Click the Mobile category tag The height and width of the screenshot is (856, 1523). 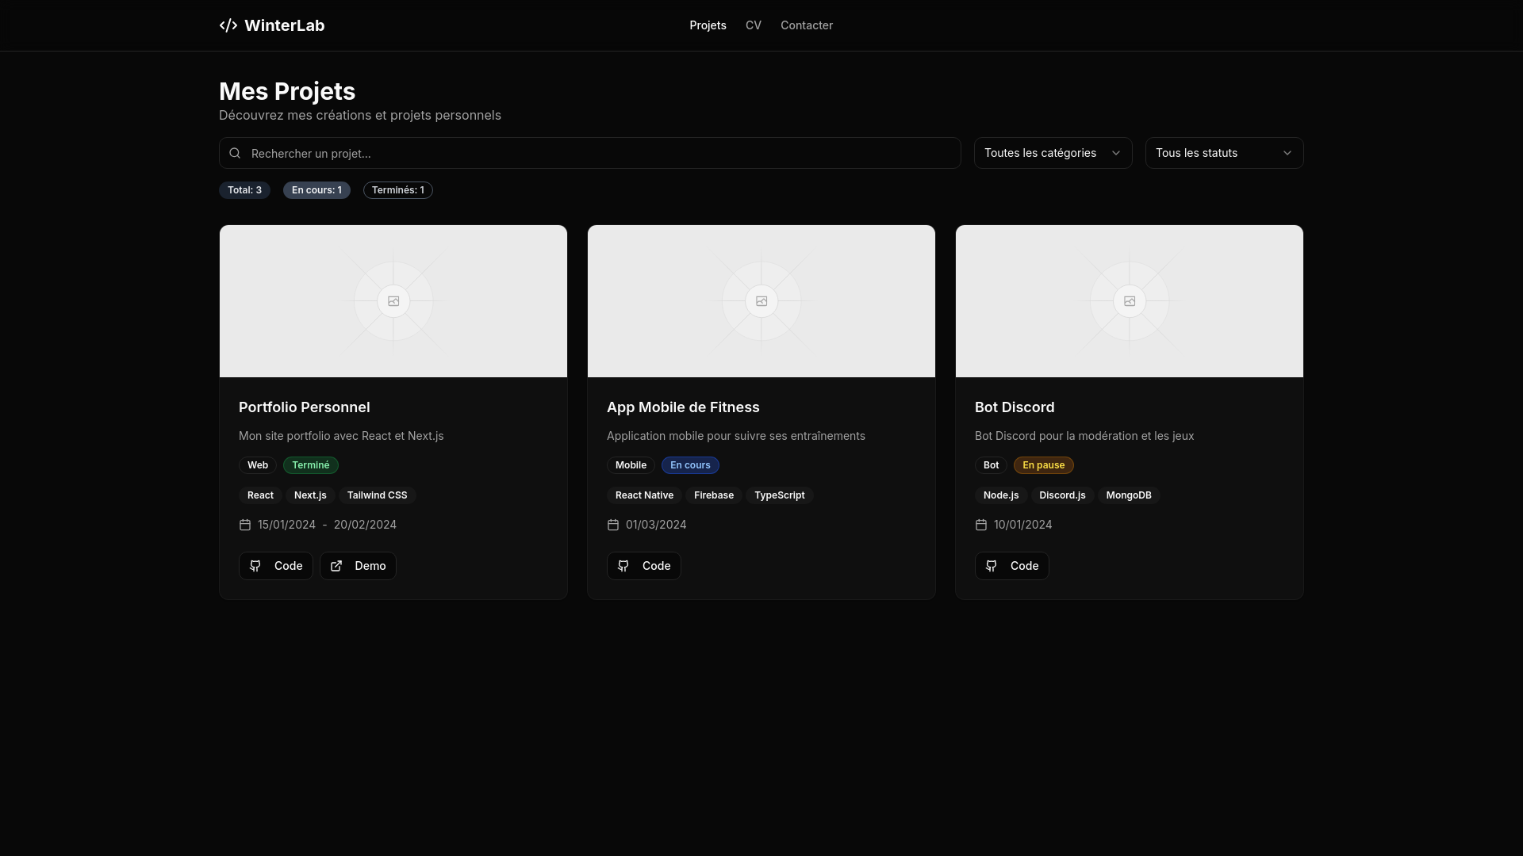click(631, 465)
